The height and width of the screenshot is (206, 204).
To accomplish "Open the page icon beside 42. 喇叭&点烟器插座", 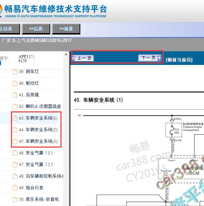I will click(x=15, y=107).
